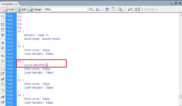Viewport: 182px width, 106px height.
Task: Click the Balance Braces icon
Action: pos(3,48)
